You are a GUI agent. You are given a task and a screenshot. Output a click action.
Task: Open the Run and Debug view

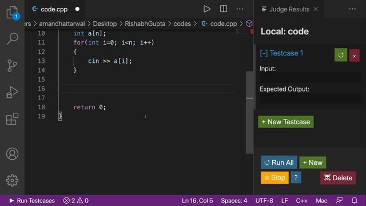coord(12,92)
